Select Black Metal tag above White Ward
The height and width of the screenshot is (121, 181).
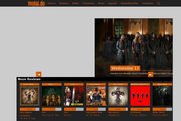point(162,84)
